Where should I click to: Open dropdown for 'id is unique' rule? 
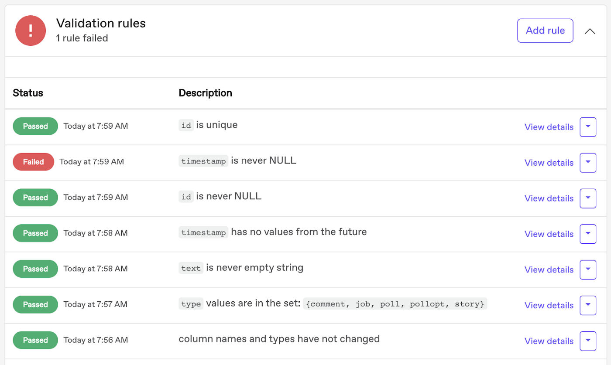pos(588,127)
